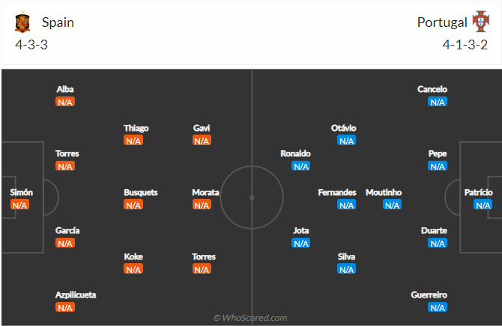Open the Spain team name link
The height and width of the screenshot is (326, 502).
[x=58, y=22]
